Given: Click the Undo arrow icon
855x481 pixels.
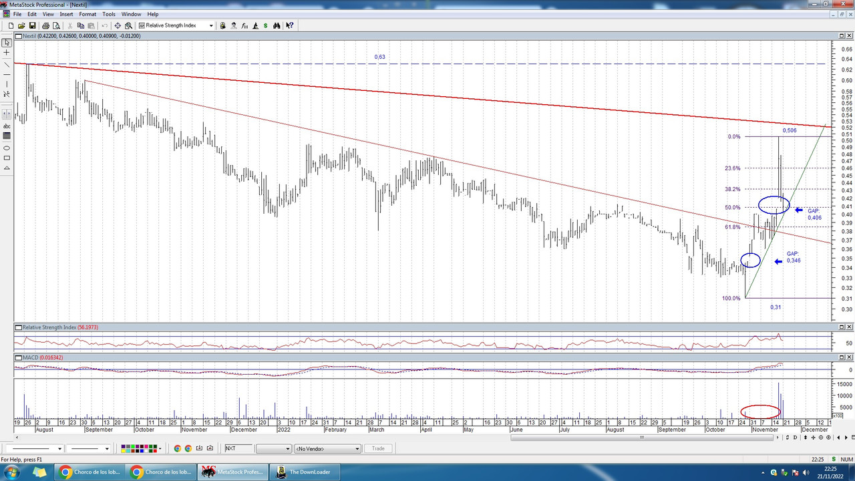Looking at the screenshot, I should (x=104, y=25).
